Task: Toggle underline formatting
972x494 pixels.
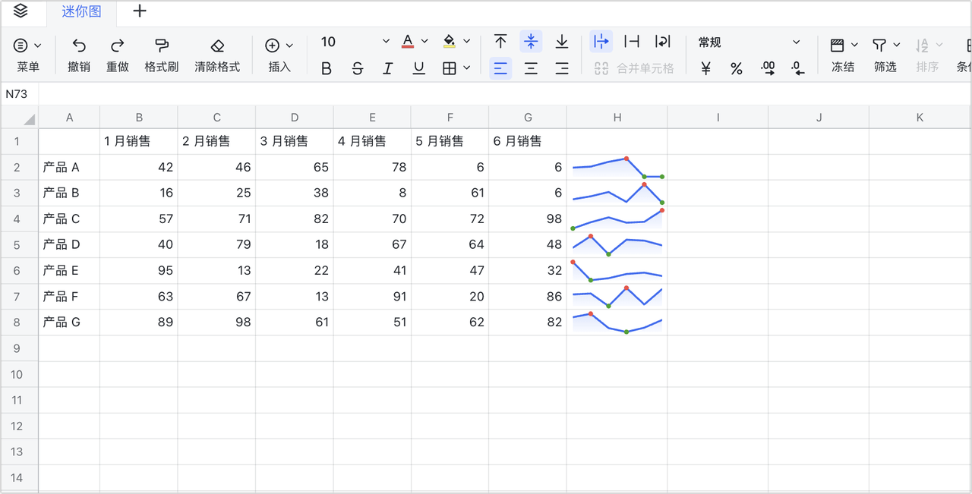Action: coord(419,68)
